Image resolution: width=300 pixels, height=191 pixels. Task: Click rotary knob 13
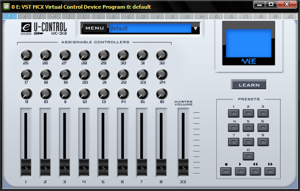click(x=104, y=93)
